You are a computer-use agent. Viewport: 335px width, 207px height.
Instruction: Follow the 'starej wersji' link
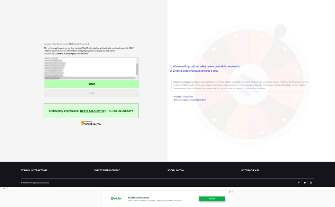tap(188, 97)
